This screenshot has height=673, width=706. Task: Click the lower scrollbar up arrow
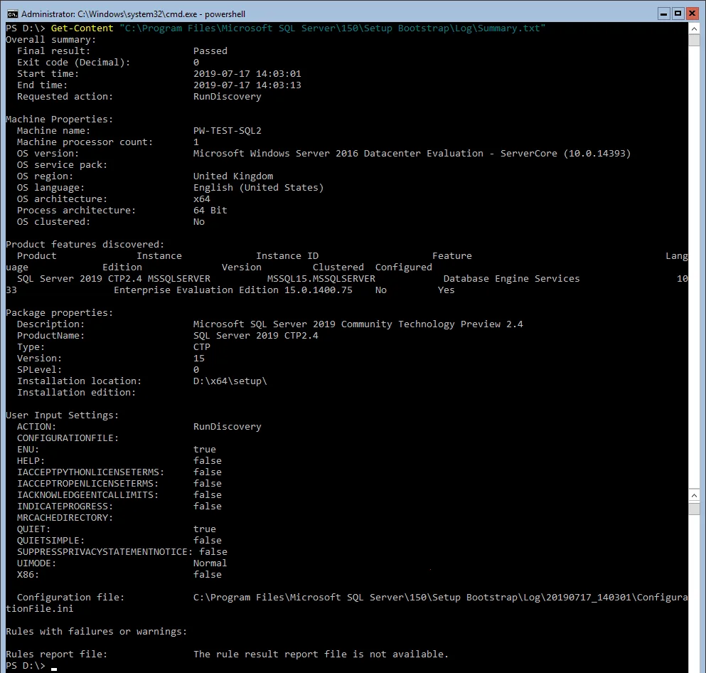tap(694, 496)
